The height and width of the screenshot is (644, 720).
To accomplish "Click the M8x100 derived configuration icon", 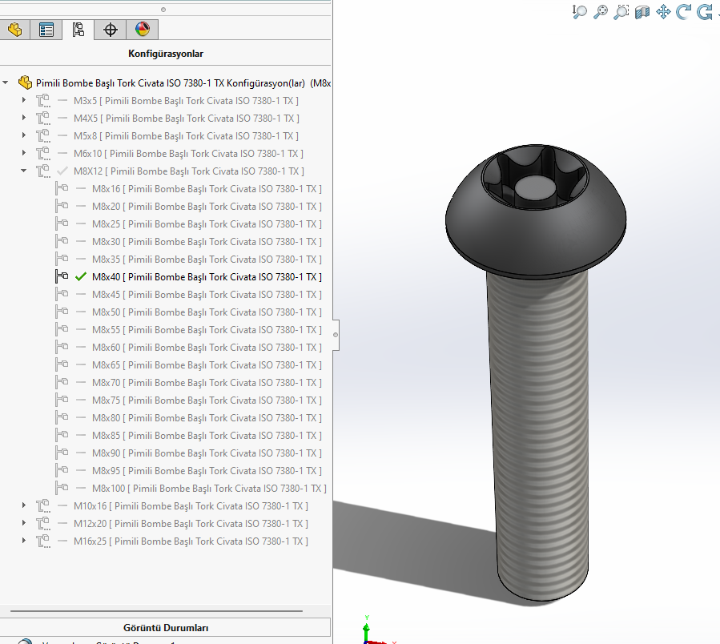I will pyautogui.click(x=62, y=488).
